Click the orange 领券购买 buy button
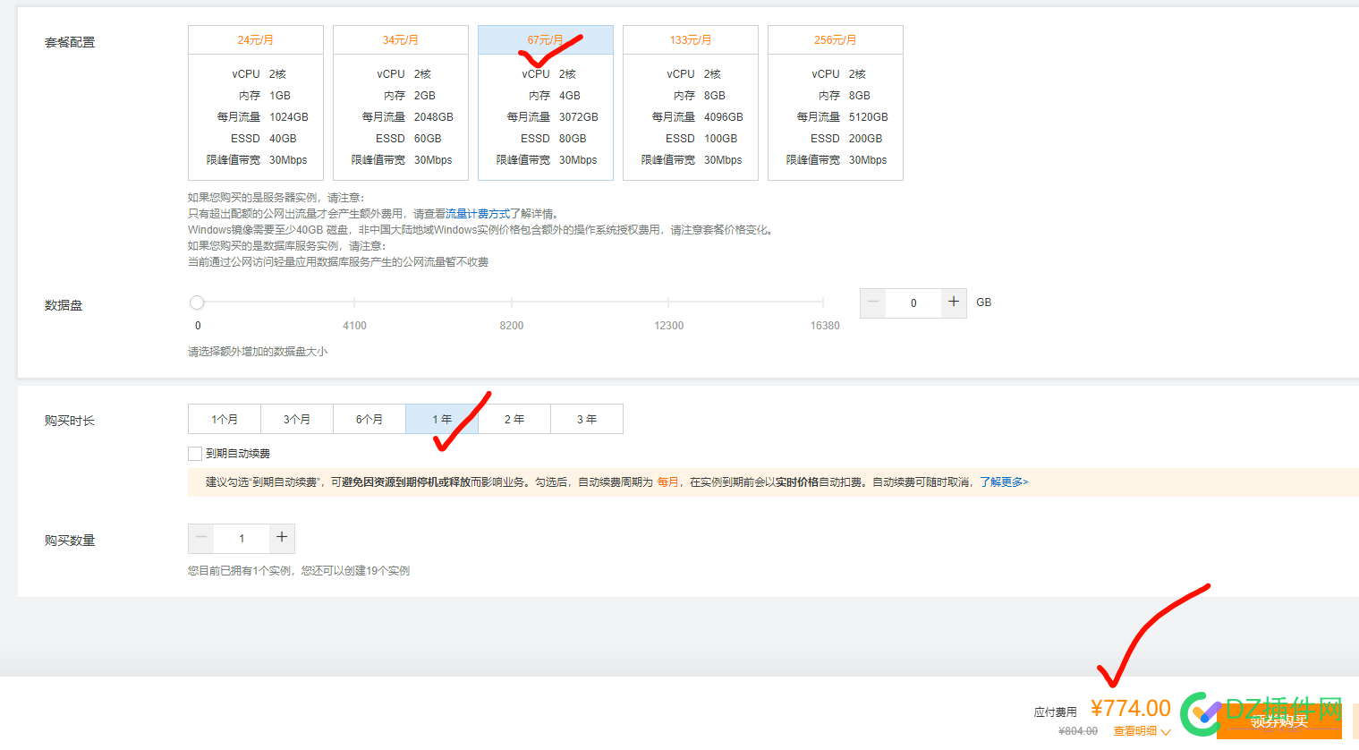The image size is (1359, 750). (1279, 721)
